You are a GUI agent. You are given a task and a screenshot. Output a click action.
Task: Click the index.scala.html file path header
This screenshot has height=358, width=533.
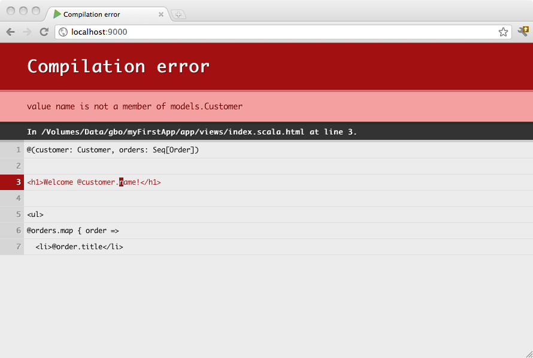192,131
